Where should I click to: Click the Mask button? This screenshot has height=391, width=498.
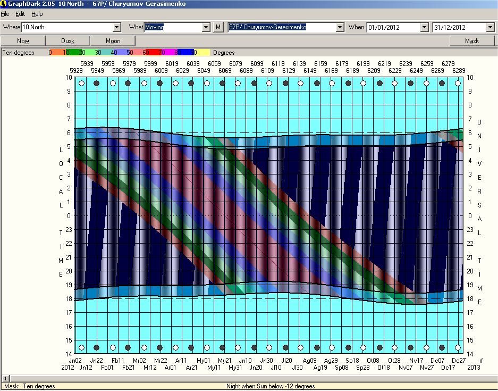coord(472,41)
